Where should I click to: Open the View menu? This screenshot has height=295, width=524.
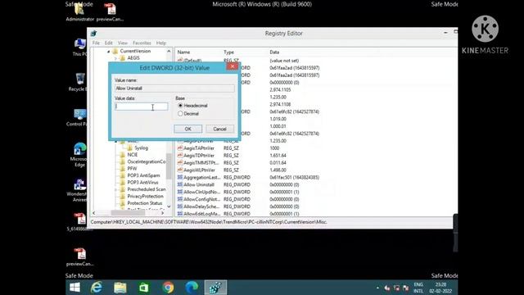pyautogui.click(x=123, y=43)
